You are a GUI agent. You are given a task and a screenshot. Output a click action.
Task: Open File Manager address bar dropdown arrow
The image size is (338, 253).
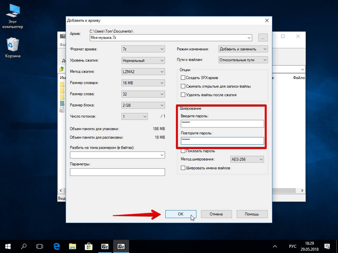[x=302, y=69]
